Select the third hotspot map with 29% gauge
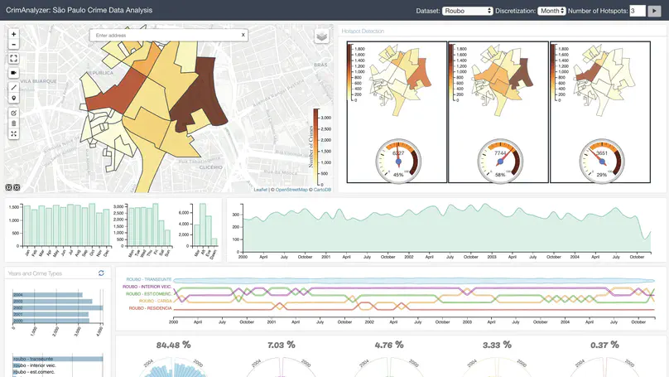This screenshot has width=669, height=377. pyautogui.click(x=600, y=112)
